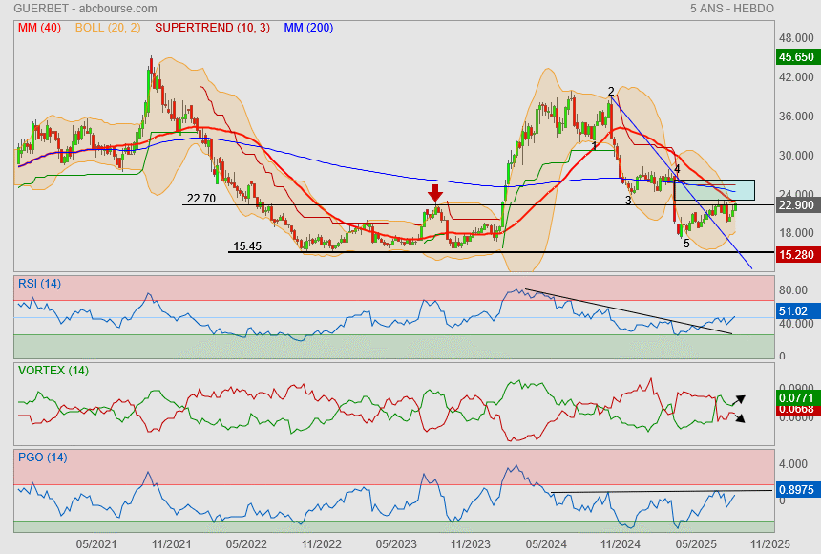
Task: Click the light blue rectangle zone on chart
Action: point(733,189)
